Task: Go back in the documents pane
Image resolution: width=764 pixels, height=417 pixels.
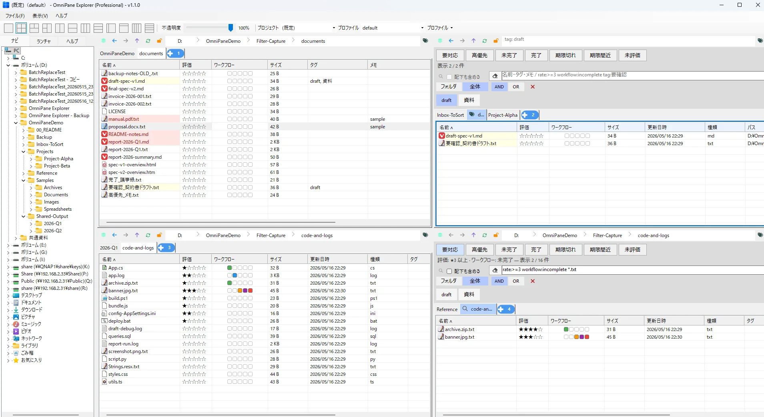Action: 114,41
